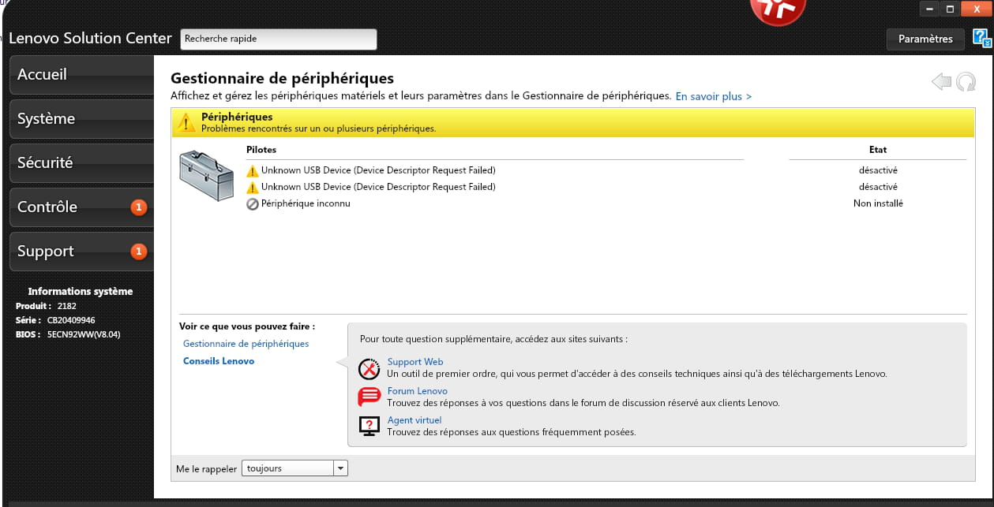Click the Paramètres button
Image resolution: width=994 pixels, height=507 pixels.
tap(925, 39)
